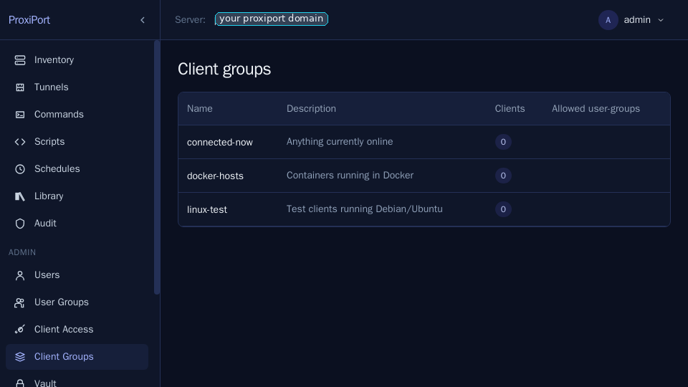The image size is (688, 387).
Task: Click the Inventory server-stack icon
Action: [20, 60]
